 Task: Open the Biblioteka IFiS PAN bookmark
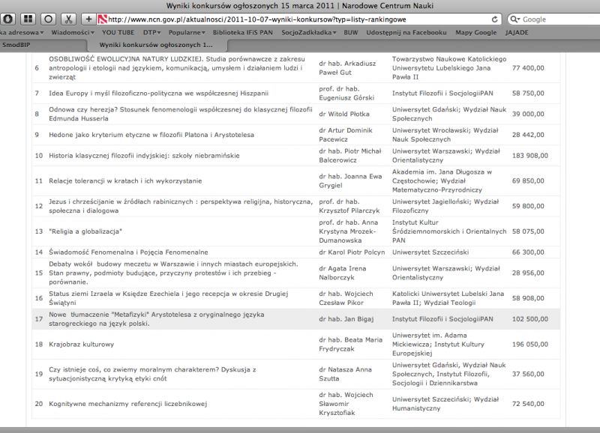[242, 32]
